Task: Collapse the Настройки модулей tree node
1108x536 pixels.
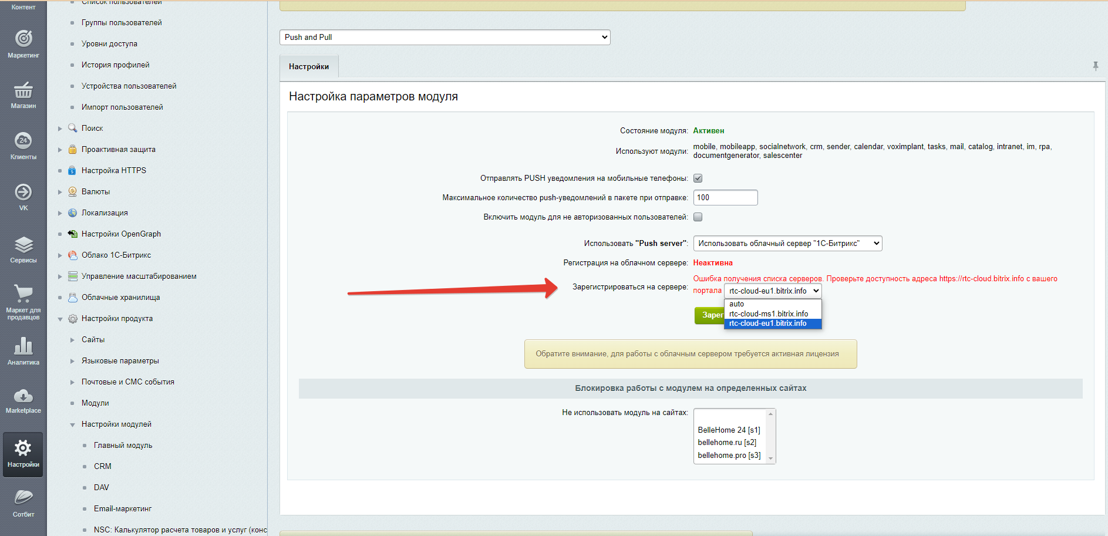Action: pos(72,424)
